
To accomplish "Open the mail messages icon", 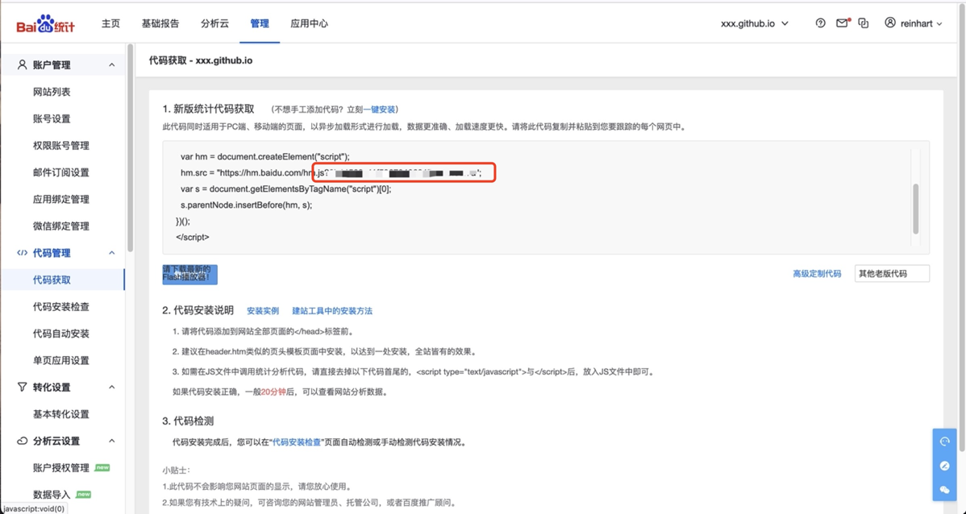I will (842, 23).
